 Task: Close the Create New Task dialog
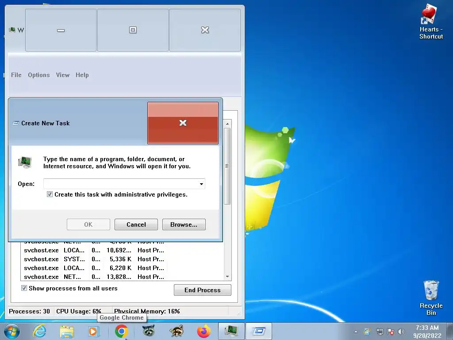pyautogui.click(x=183, y=123)
